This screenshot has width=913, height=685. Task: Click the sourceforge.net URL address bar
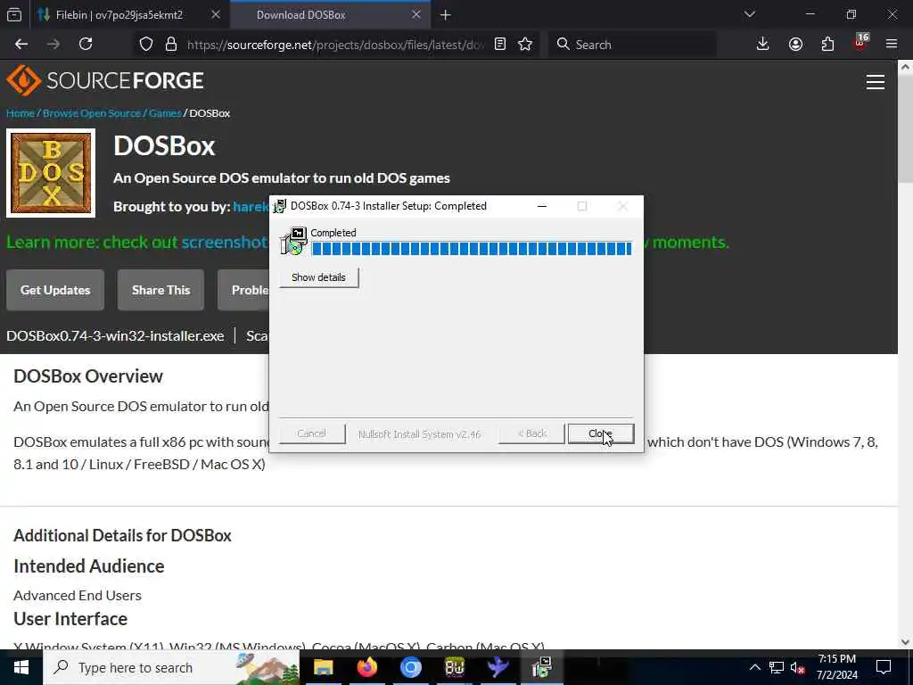335,45
